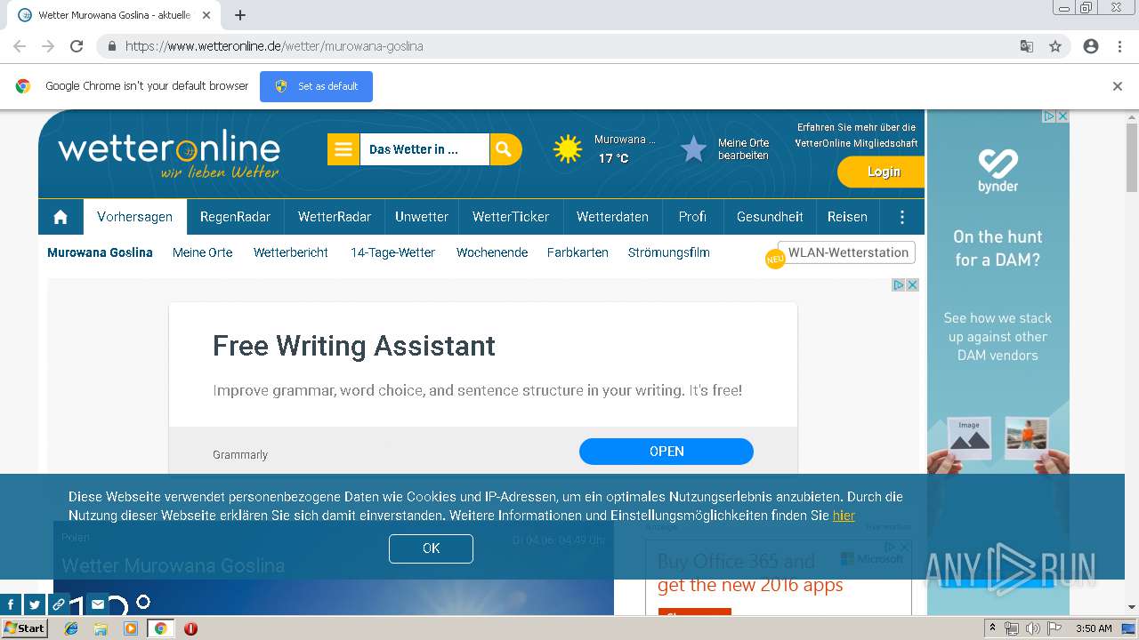
Task: Open Internet Explorer from the taskbar
Action: pyautogui.click(x=71, y=628)
